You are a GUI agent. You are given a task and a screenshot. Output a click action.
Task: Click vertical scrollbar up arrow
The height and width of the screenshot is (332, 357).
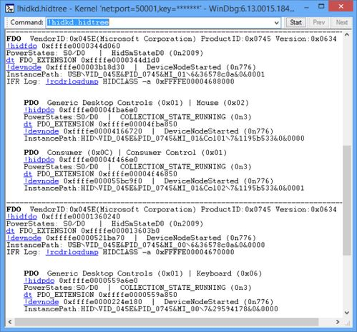click(x=347, y=35)
